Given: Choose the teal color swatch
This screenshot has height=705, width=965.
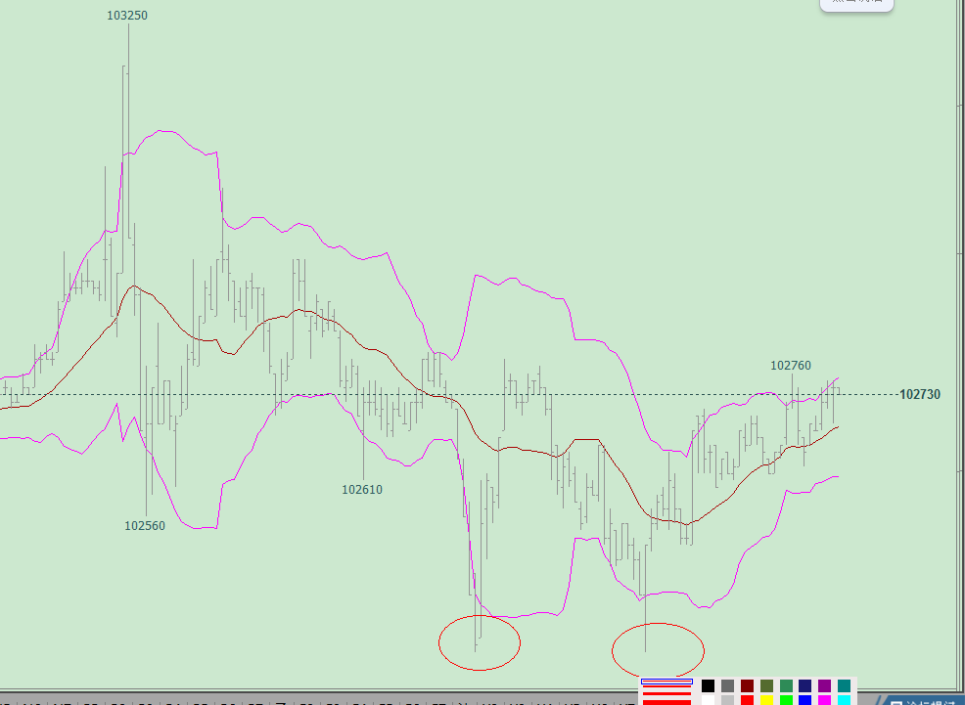Looking at the screenshot, I should pyautogui.click(x=845, y=686).
